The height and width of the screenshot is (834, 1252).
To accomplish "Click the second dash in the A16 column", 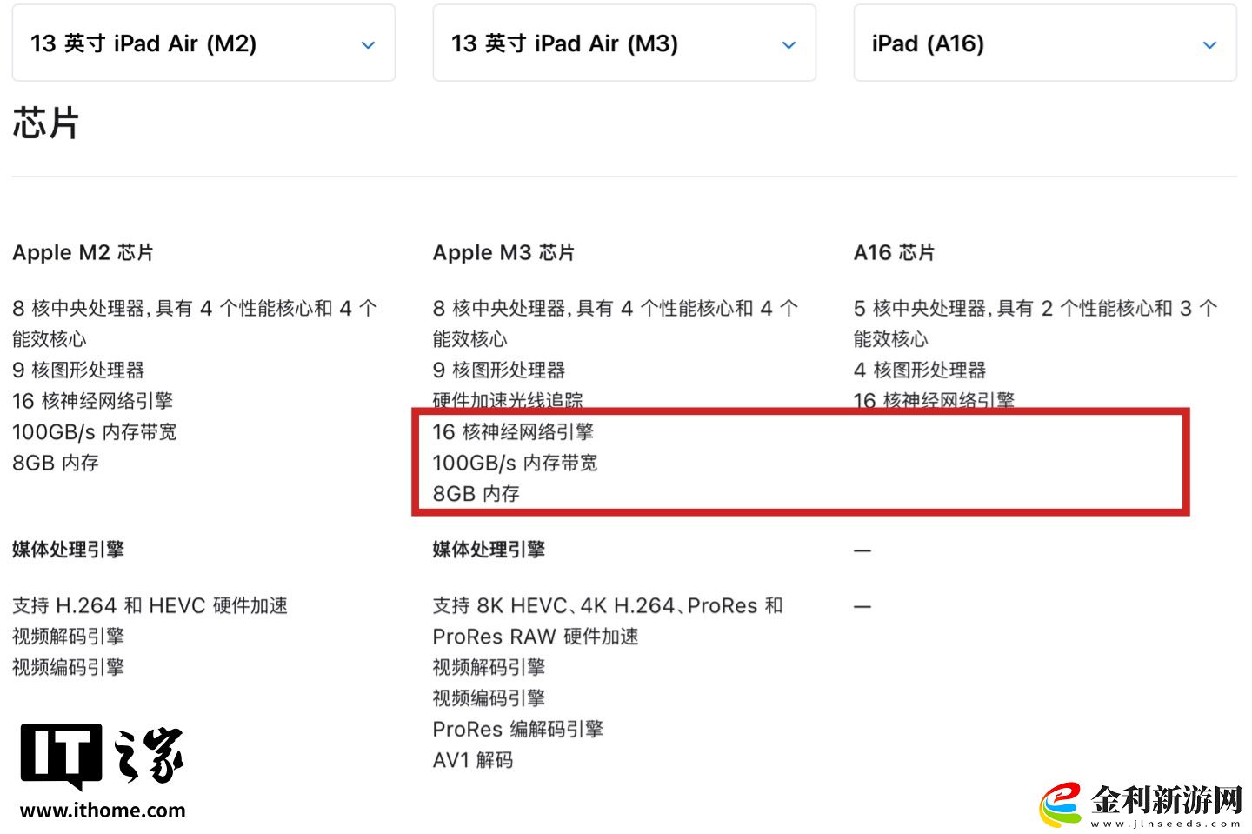I will pyautogui.click(x=862, y=605).
